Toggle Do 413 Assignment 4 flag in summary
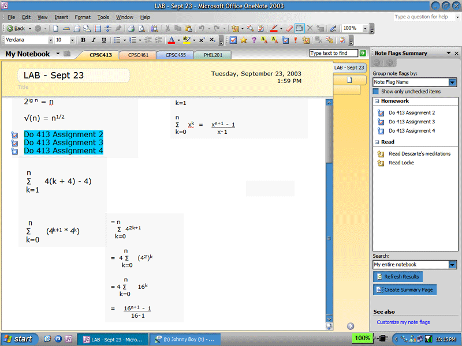This screenshot has height=346, width=462. click(381, 131)
